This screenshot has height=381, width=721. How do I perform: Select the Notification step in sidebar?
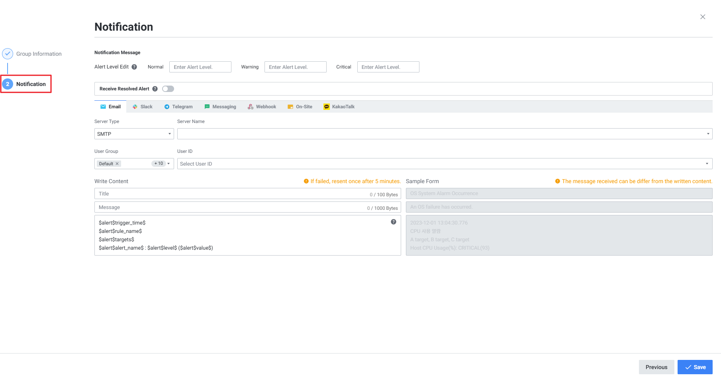pos(31,84)
